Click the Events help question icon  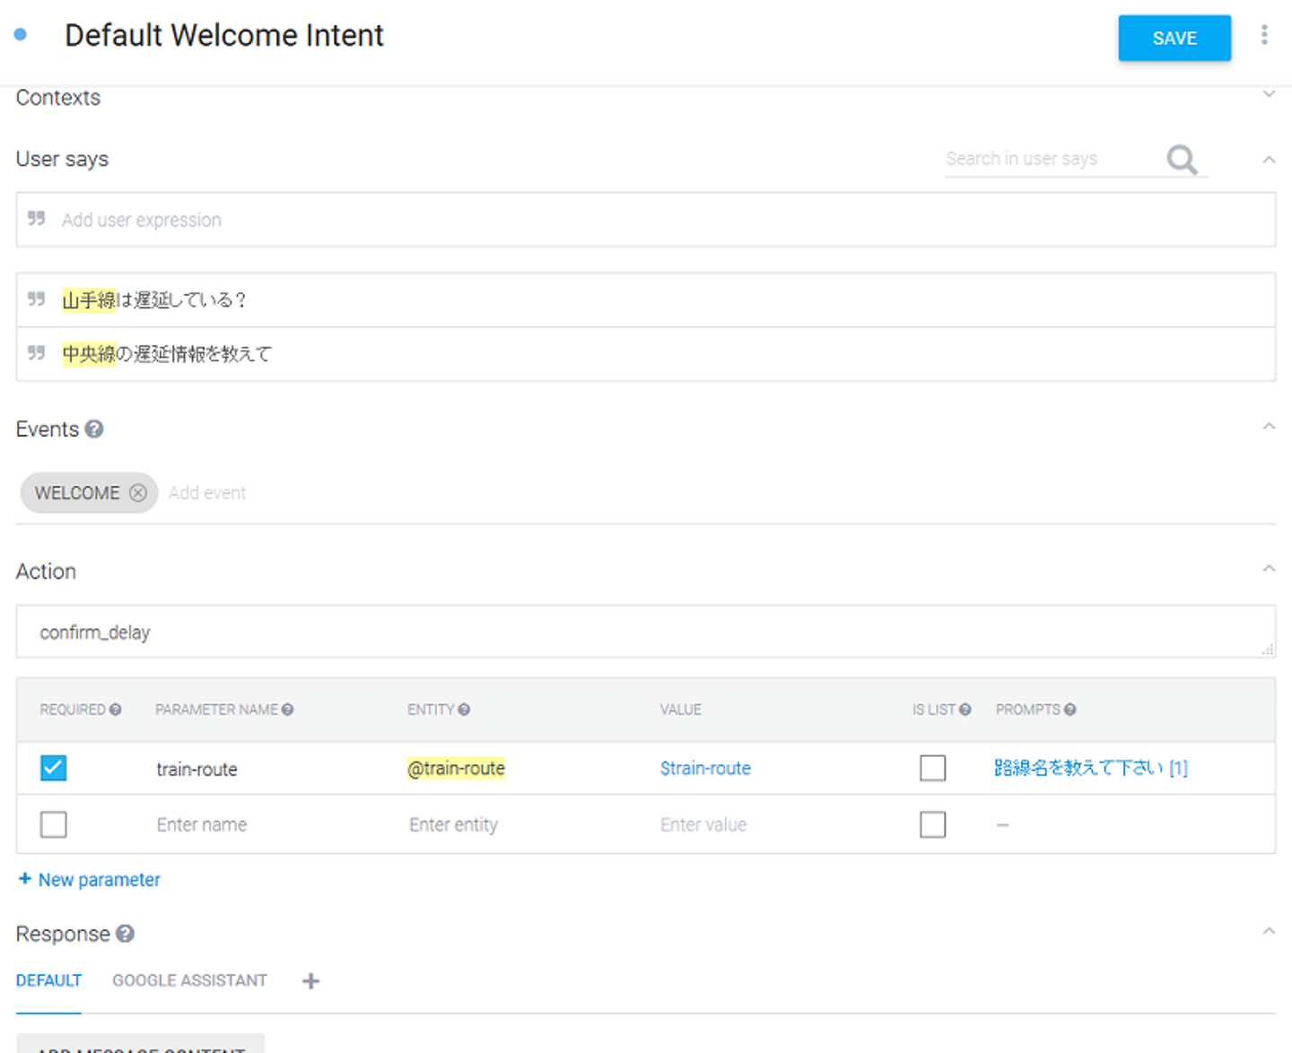point(94,430)
